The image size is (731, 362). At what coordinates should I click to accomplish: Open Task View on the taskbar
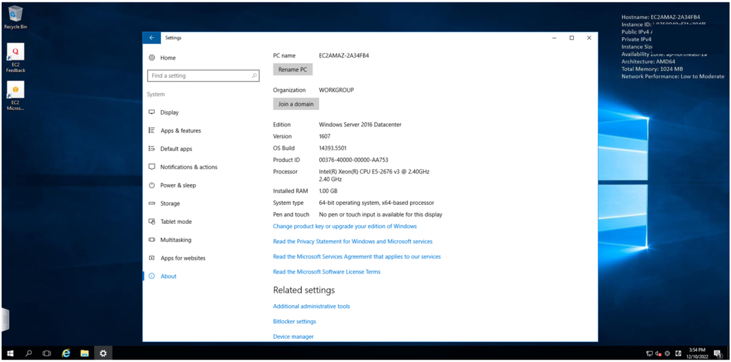(46, 353)
